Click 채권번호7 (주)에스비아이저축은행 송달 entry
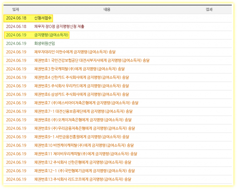 click(x=86, y=103)
